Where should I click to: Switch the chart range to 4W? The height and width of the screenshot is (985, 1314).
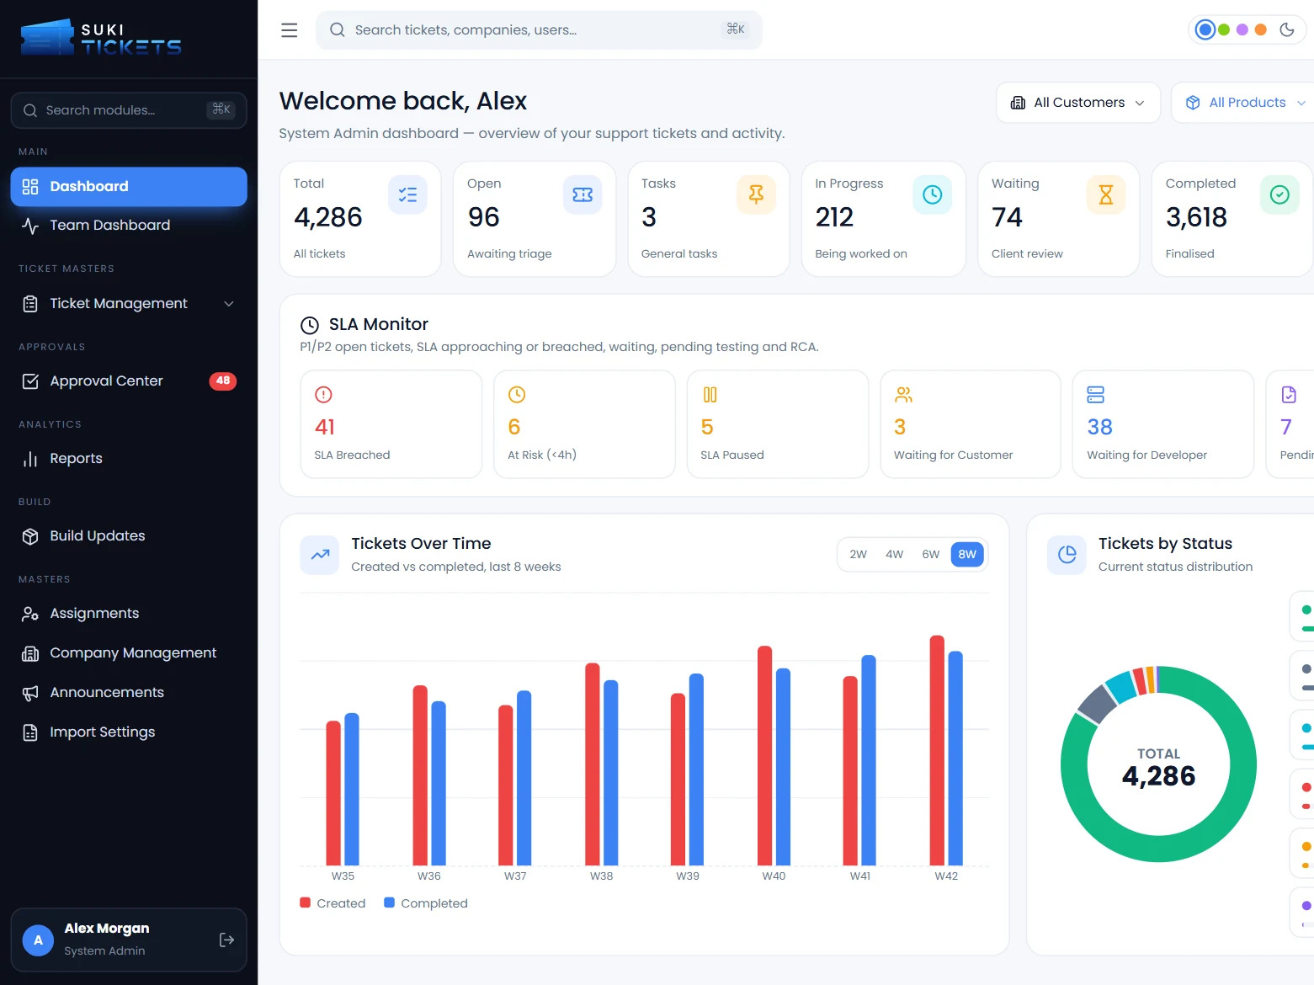point(894,554)
